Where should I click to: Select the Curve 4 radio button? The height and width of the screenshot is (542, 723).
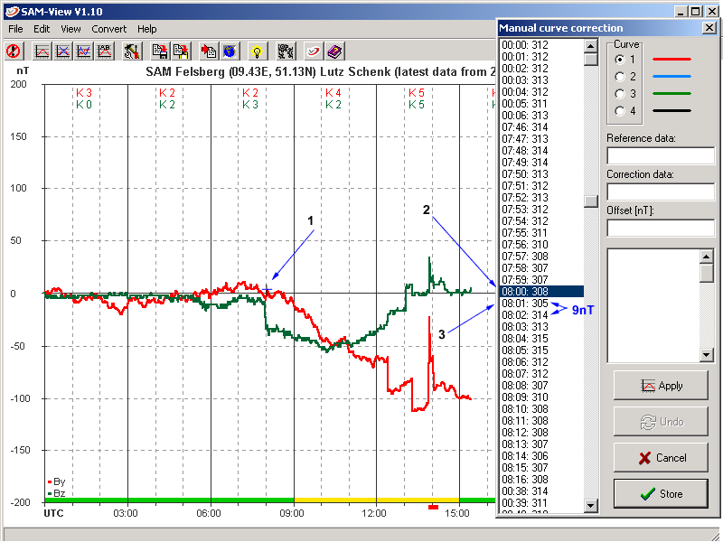620,111
